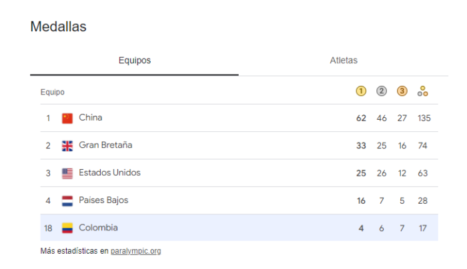Click the Colombia flag icon
The width and height of the screenshot is (467, 269).
coord(67,228)
